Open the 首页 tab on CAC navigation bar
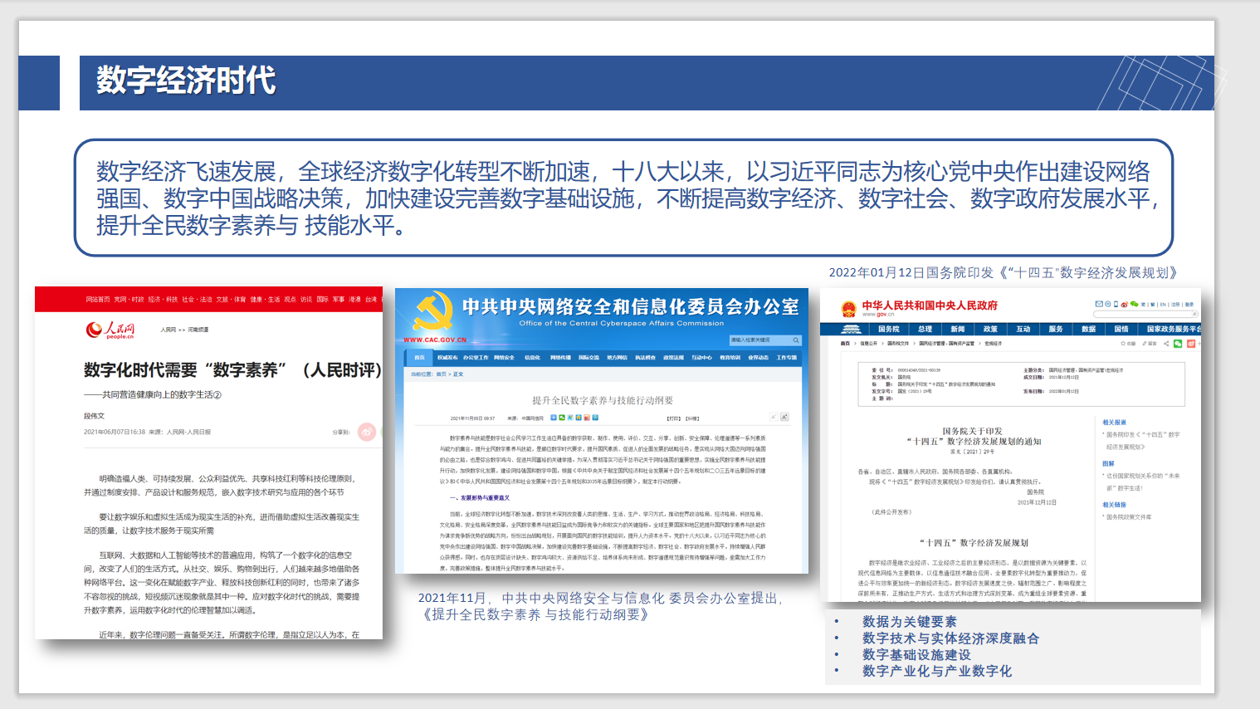1260x709 pixels. pyautogui.click(x=419, y=358)
